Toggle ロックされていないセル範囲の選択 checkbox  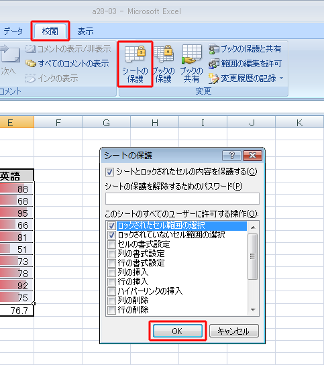111,235
